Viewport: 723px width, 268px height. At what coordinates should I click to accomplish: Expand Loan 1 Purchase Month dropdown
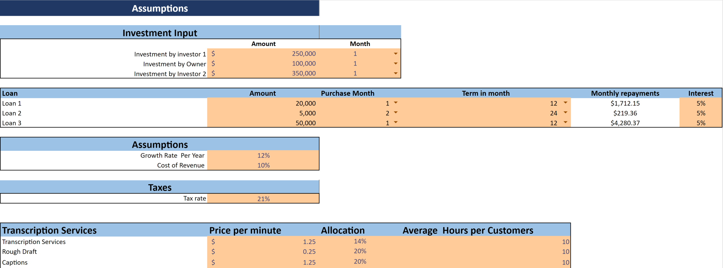396,103
